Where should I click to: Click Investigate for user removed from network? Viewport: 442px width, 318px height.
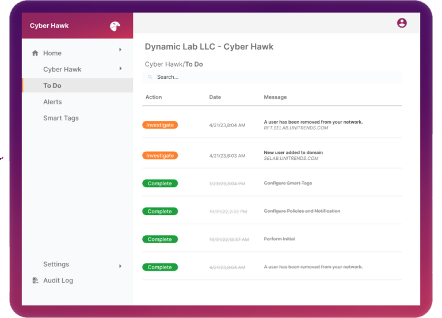(x=160, y=125)
